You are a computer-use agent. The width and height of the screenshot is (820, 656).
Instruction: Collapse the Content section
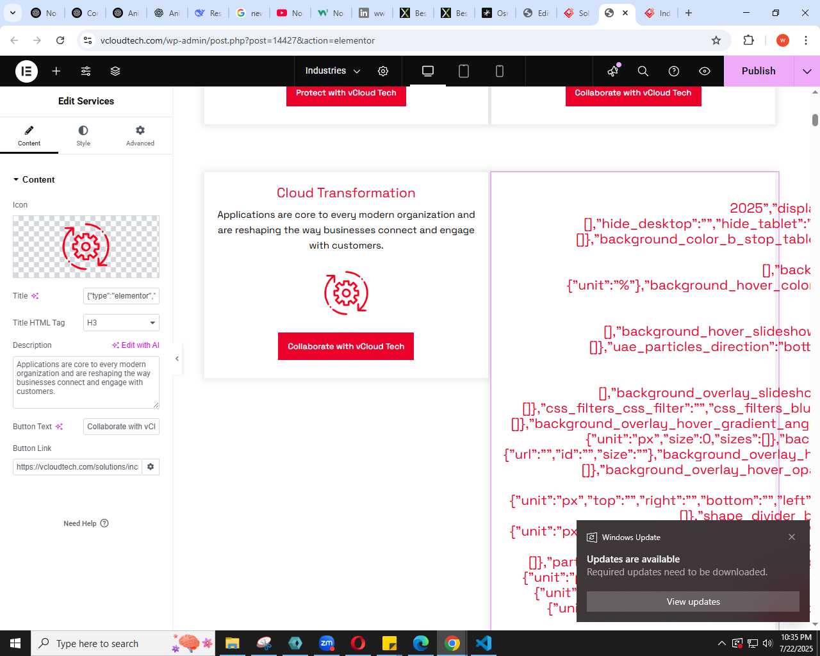coord(34,179)
